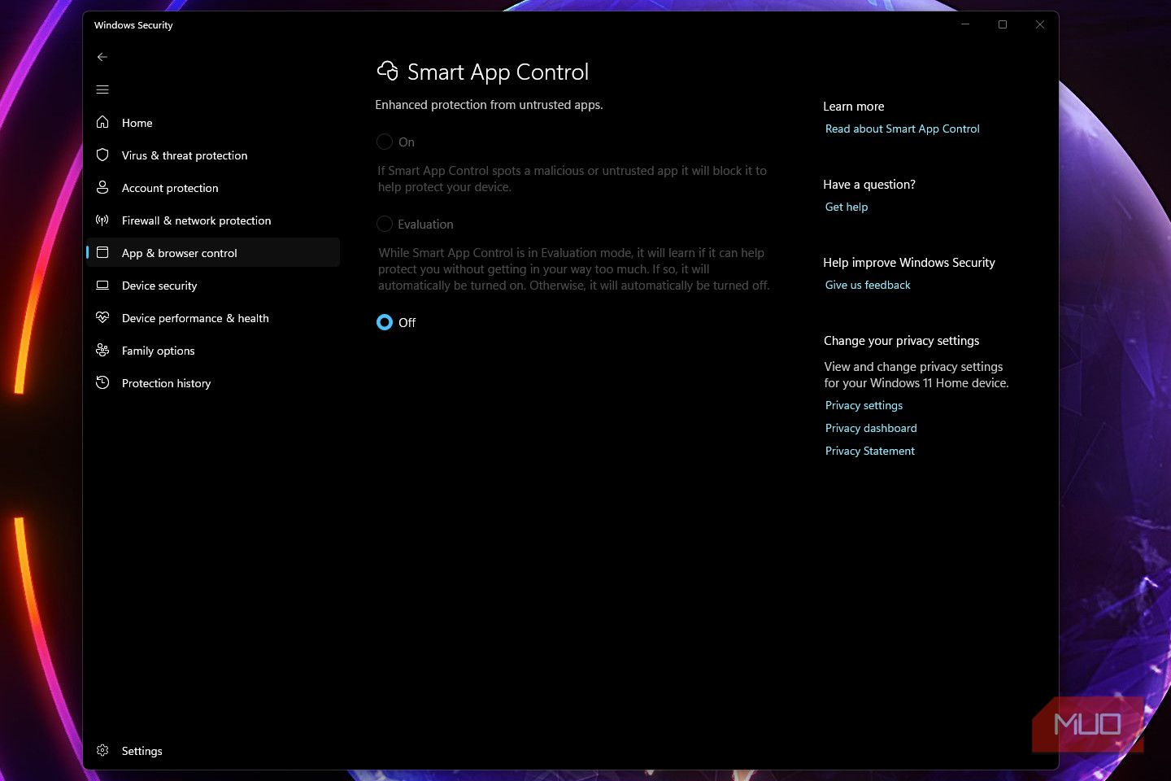Click the Settings gear icon
Viewport: 1171px width, 781px height.
pyautogui.click(x=102, y=750)
